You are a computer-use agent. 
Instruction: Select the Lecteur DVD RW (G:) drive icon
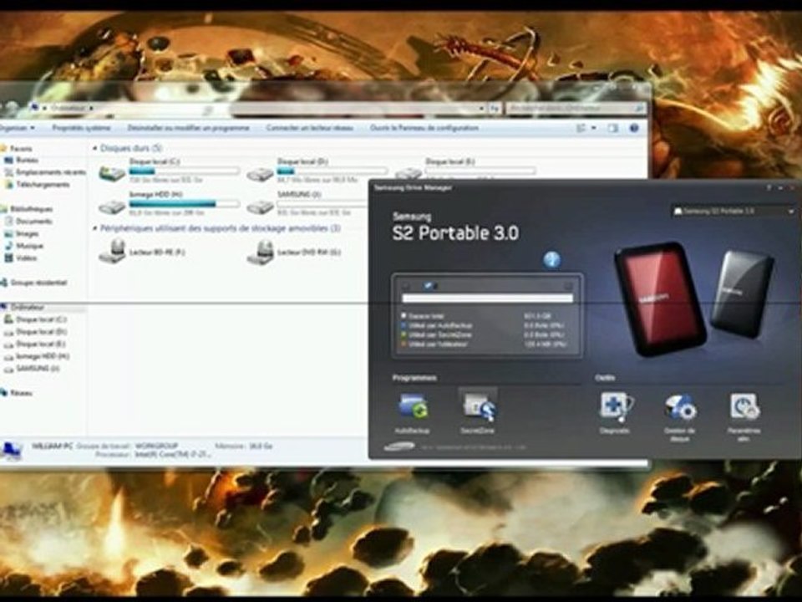(261, 252)
